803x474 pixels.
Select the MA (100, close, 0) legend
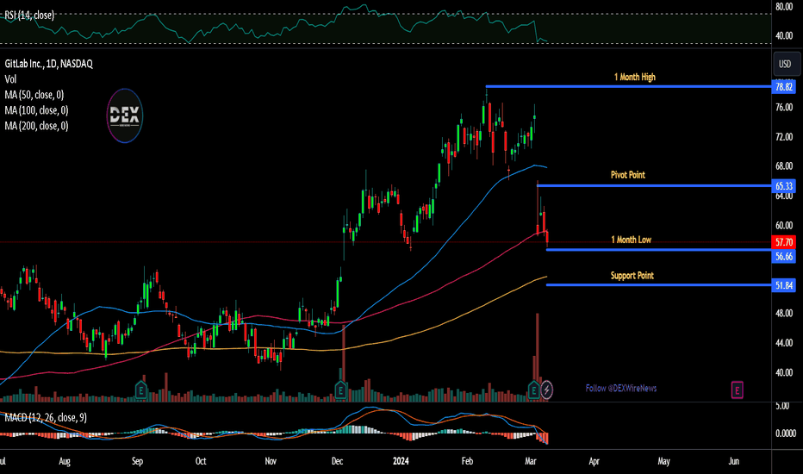coord(36,110)
